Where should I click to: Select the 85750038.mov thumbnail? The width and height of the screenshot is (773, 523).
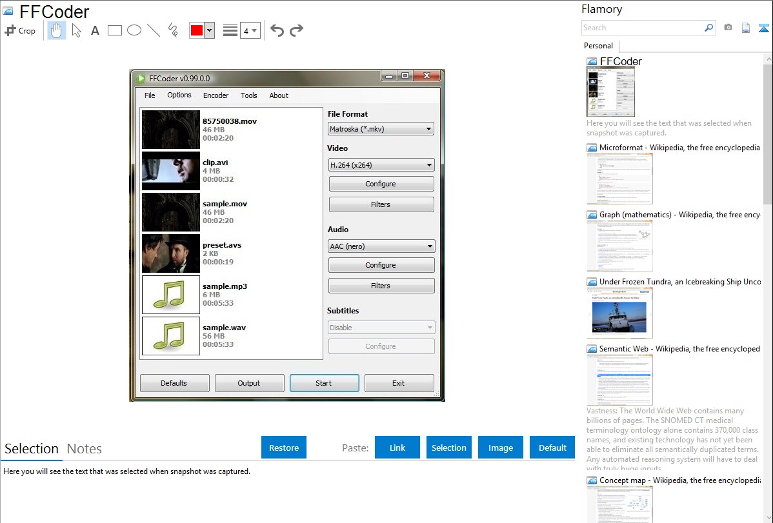[x=171, y=130]
